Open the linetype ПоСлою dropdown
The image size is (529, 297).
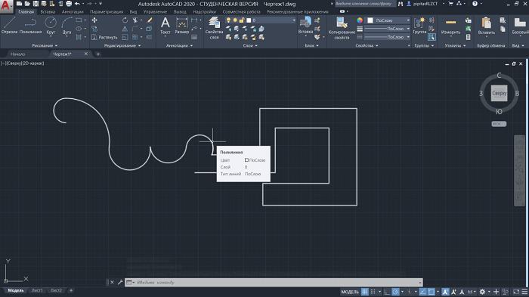(408, 37)
